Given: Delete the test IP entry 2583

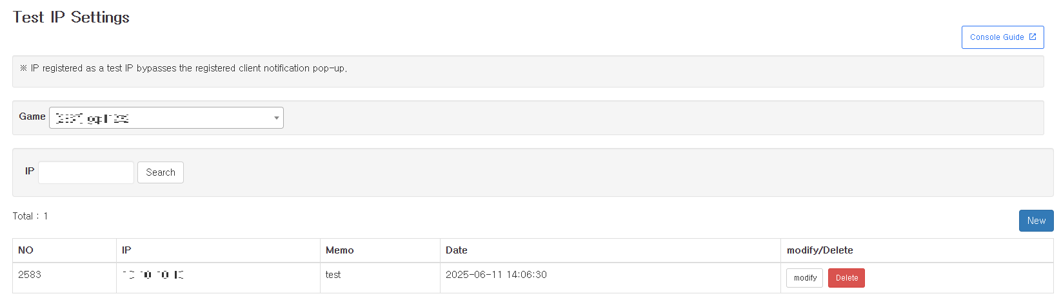Looking at the screenshot, I should [846, 278].
